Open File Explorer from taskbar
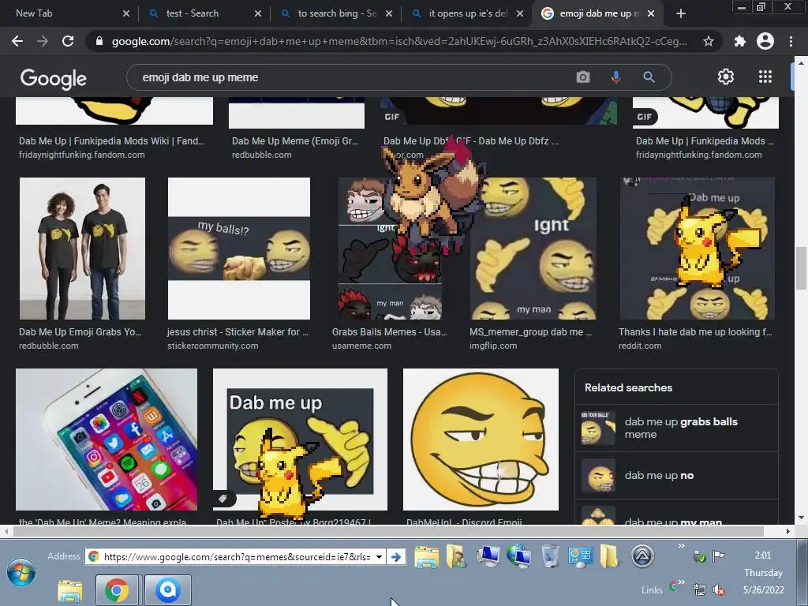This screenshot has width=808, height=606. click(x=70, y=590)
